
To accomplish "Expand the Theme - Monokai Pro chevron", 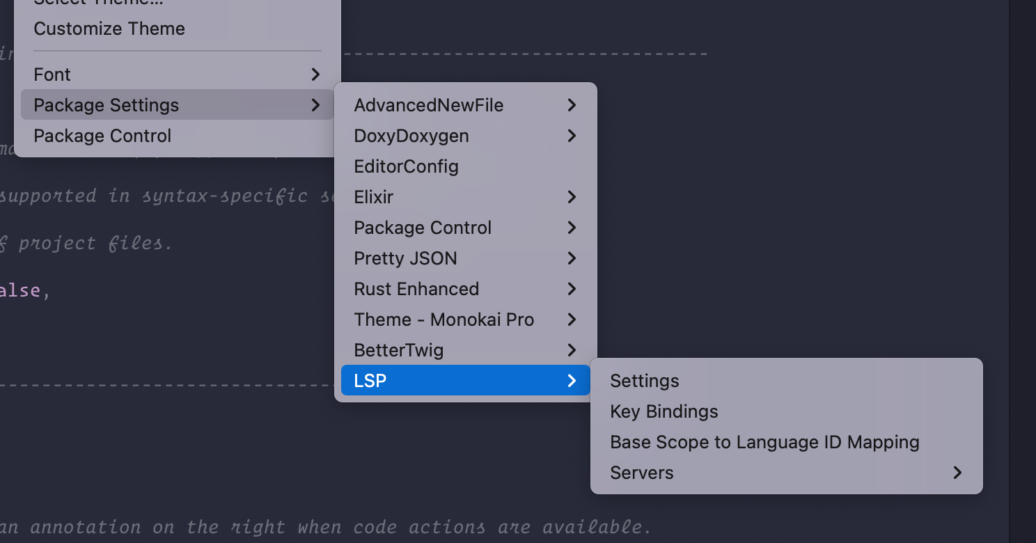I will [x=572, y=320].
